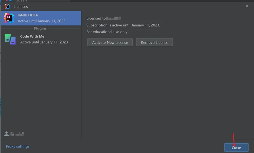Click the Code With Me plugin icon
254x153 pixels.
[10, 39]
